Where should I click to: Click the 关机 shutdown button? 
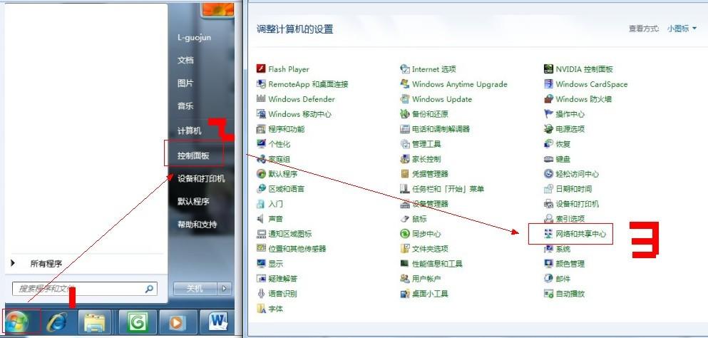pos(196,288)
